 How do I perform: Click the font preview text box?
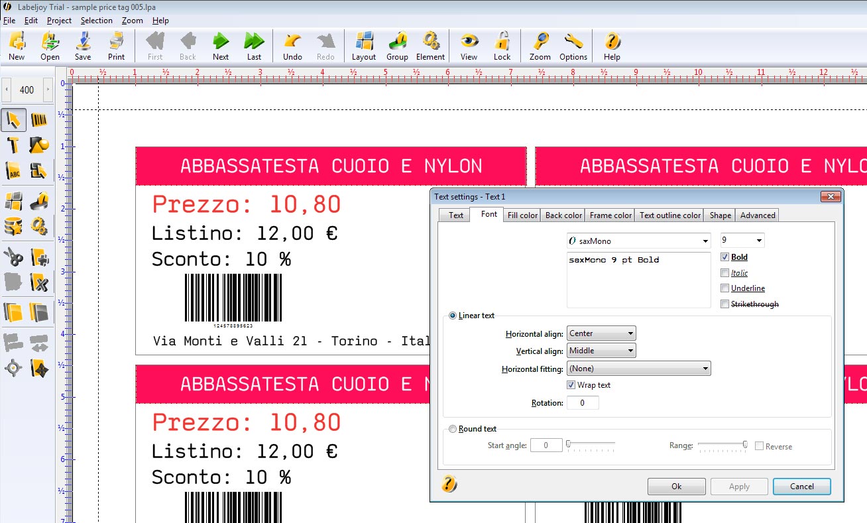(638, 280)
